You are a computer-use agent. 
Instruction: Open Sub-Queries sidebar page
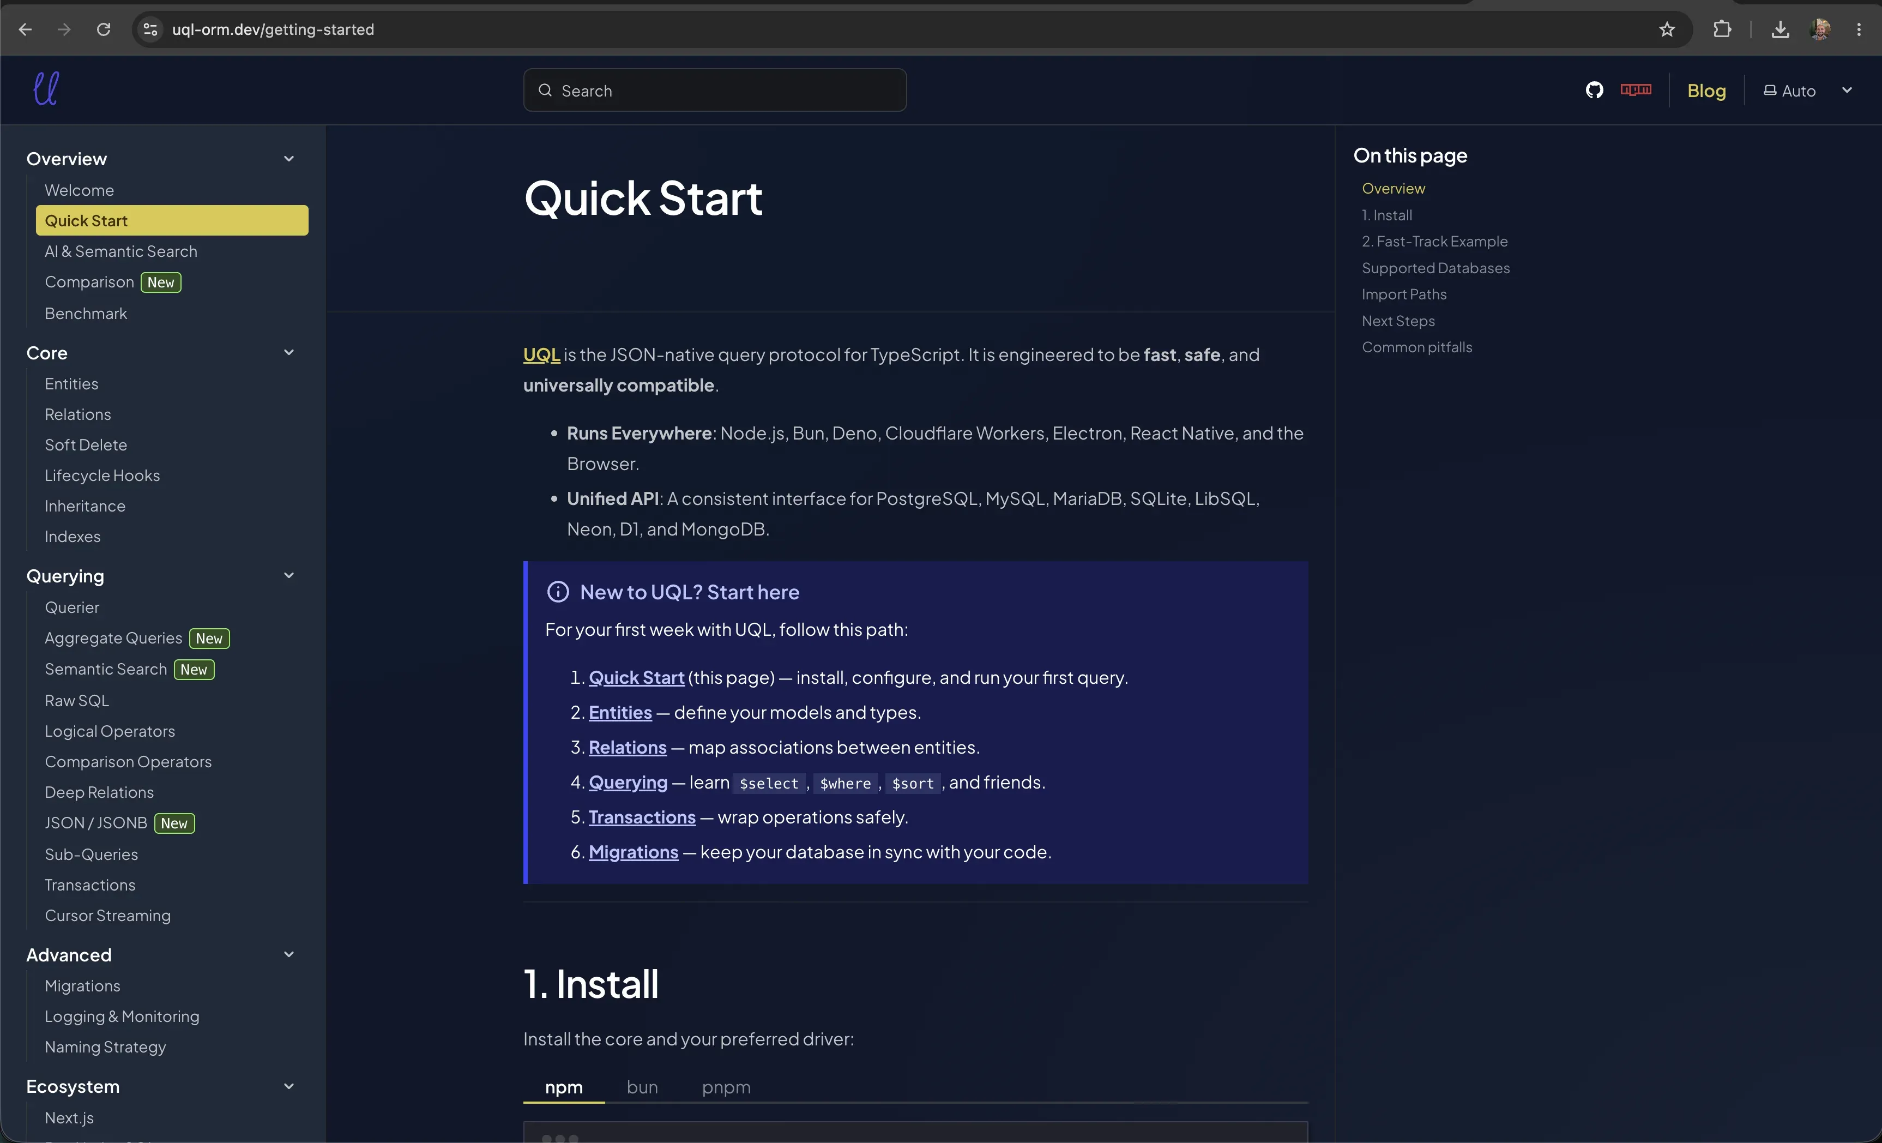click(x=91, y=854)
